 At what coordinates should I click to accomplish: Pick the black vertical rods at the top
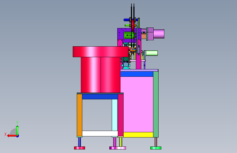[x=133, y=11]
